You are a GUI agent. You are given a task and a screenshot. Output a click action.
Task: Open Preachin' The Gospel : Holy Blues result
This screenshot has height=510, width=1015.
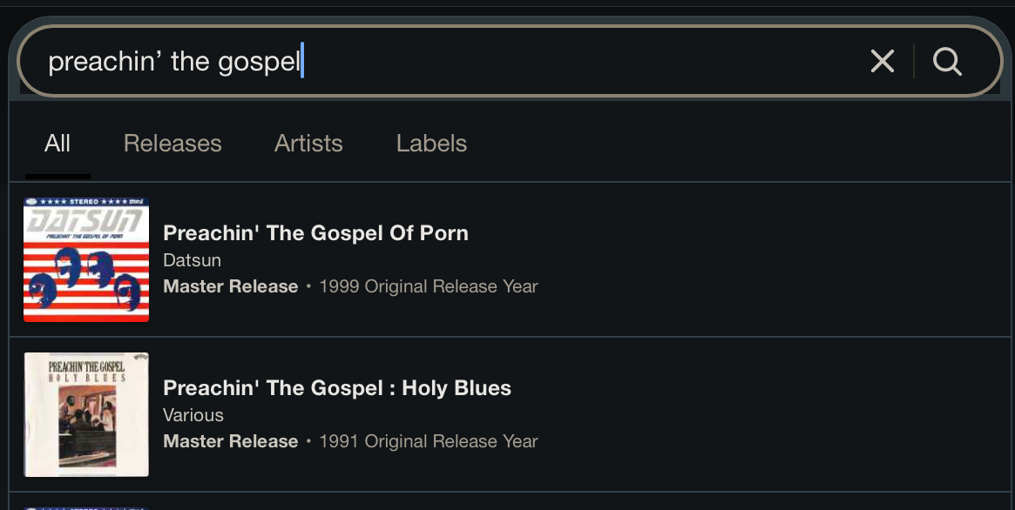coord(337,388)
